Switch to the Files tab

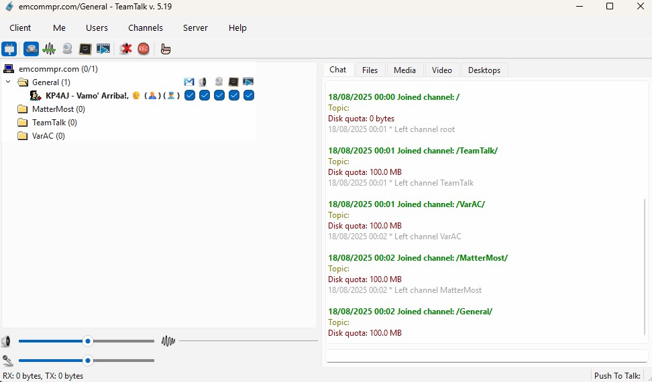[x=370, y=70]
